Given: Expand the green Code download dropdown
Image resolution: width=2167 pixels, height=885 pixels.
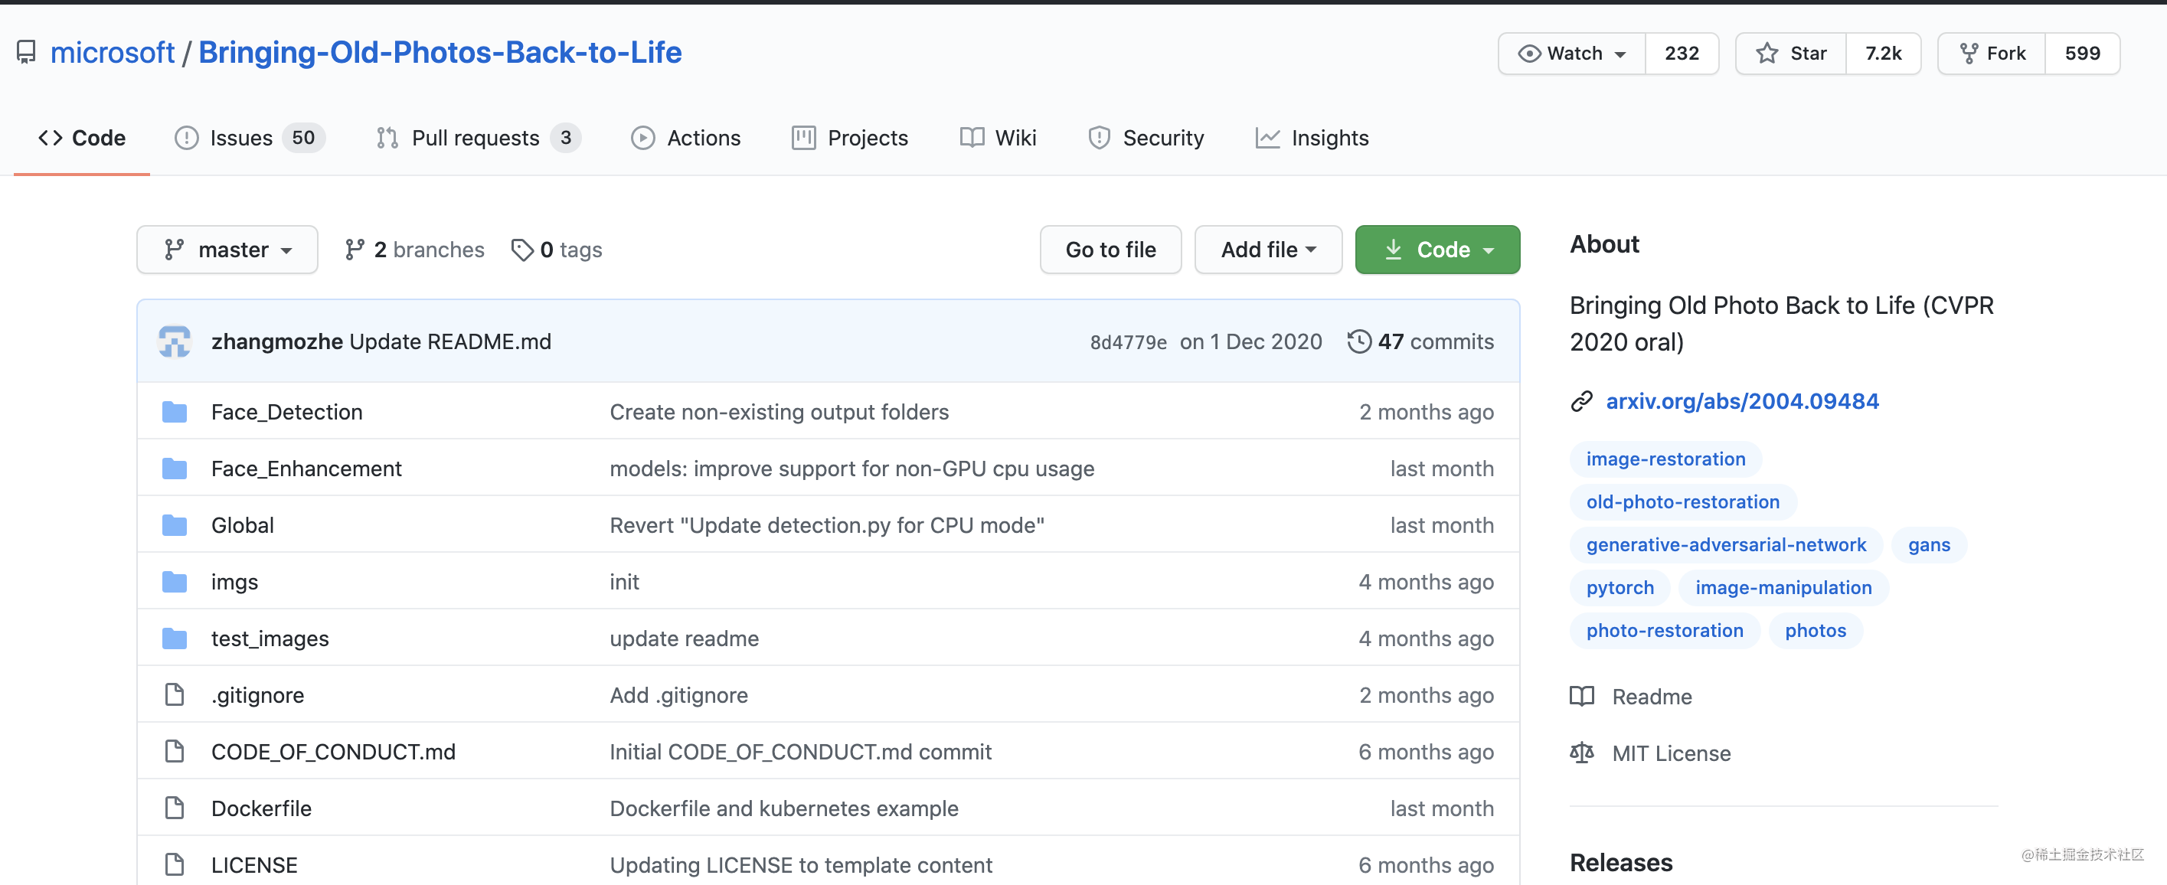Looking at the screenshot, I should coord(1436,250).
